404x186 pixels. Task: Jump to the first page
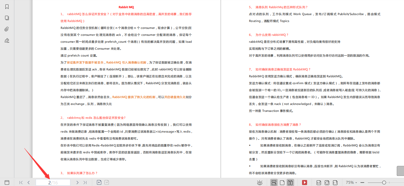21,183
